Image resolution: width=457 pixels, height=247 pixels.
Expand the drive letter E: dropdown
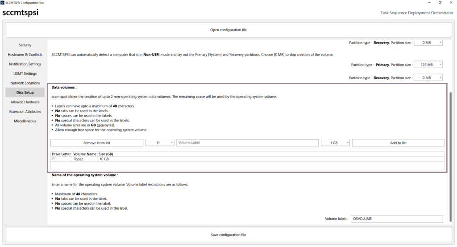pos(160,143)
